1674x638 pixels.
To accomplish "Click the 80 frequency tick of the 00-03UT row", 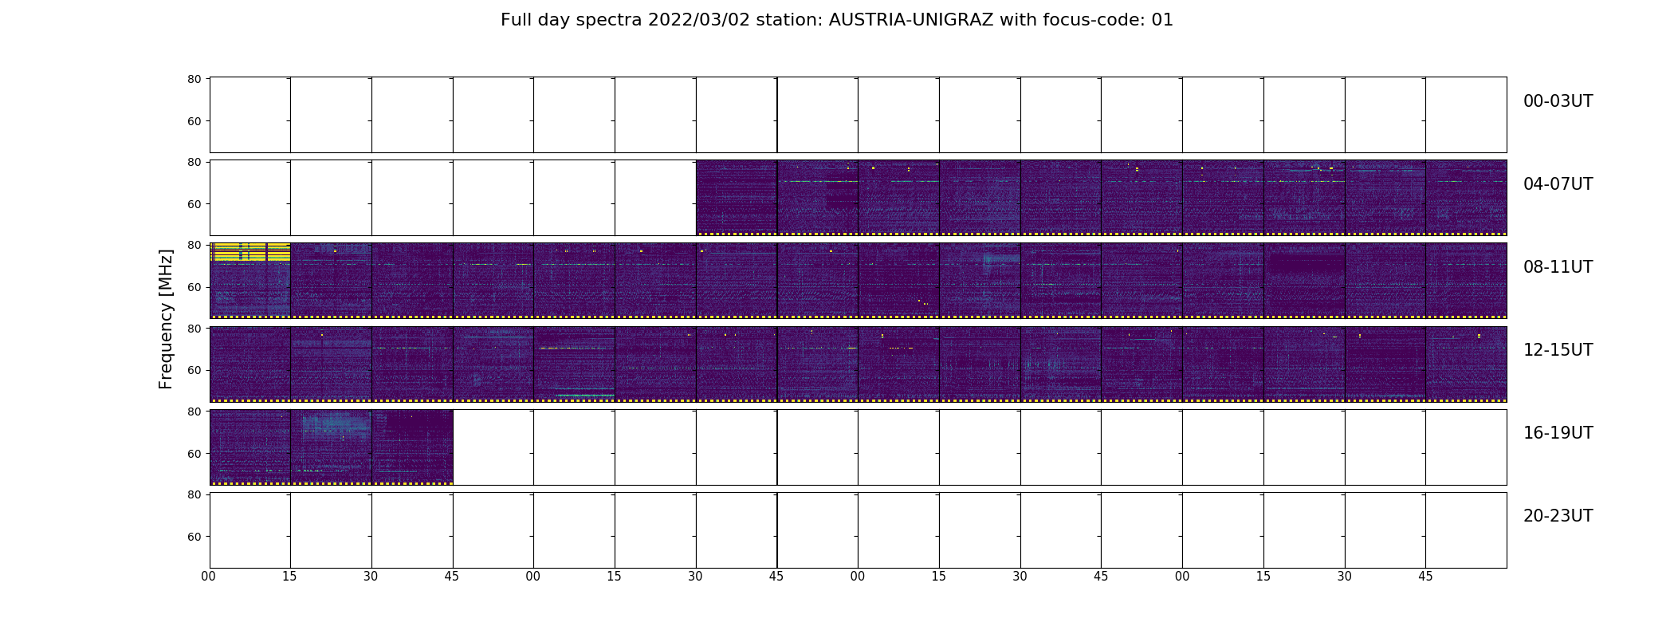I will [194, 79].
